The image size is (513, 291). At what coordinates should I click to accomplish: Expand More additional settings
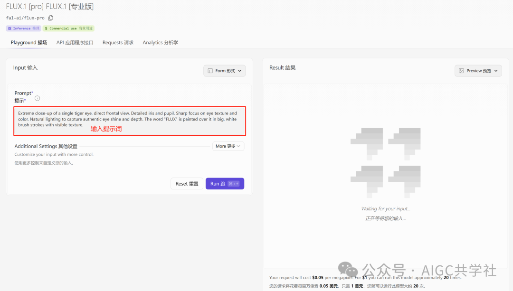click(228, 146)
